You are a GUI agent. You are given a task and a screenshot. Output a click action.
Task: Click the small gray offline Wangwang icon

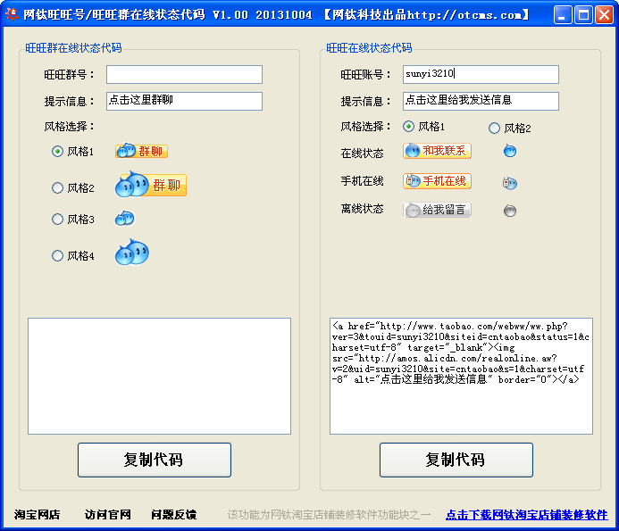[510, 211]
